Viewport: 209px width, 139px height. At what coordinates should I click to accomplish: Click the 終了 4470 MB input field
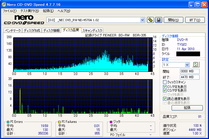click(x=190, y=77)
